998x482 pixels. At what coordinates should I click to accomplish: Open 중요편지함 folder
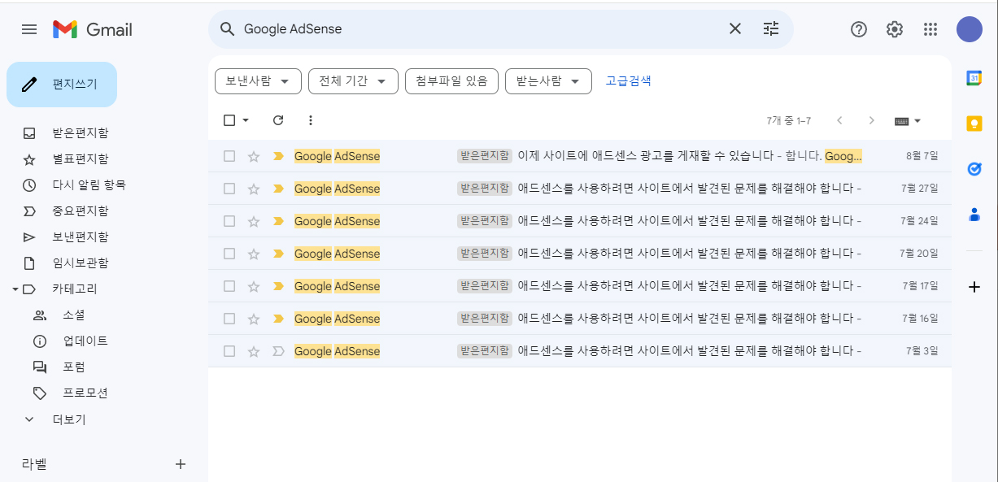coord(80,211)
